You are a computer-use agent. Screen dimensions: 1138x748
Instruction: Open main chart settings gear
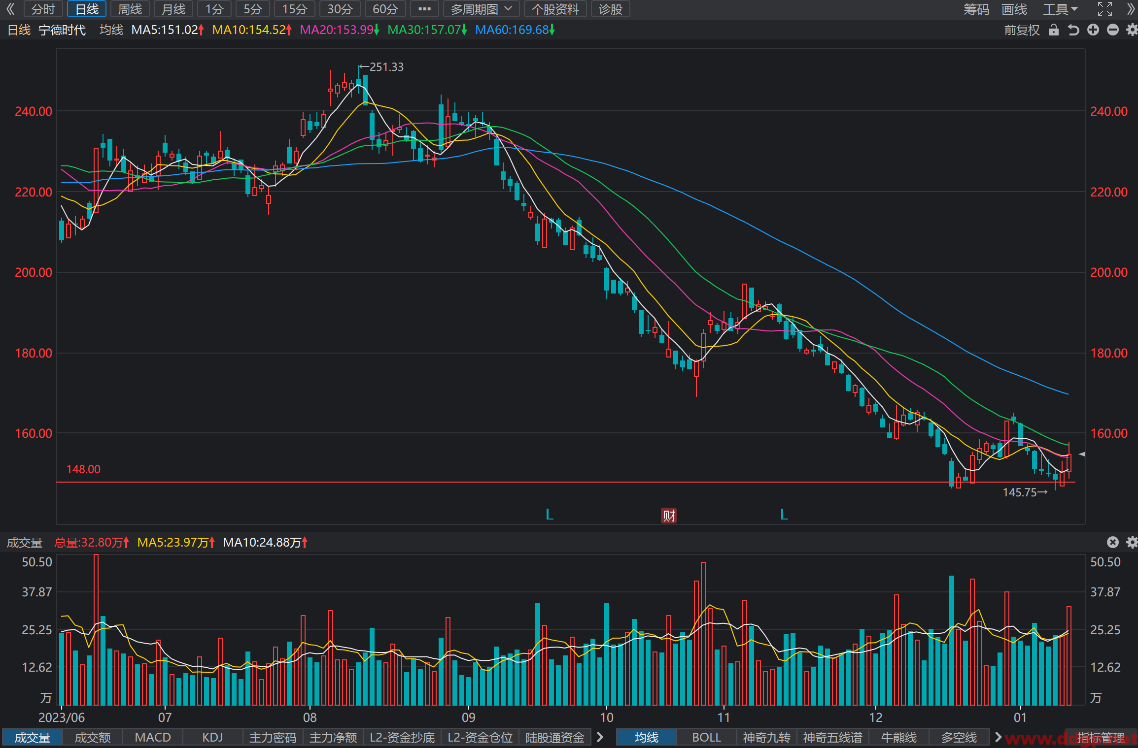1132,30
